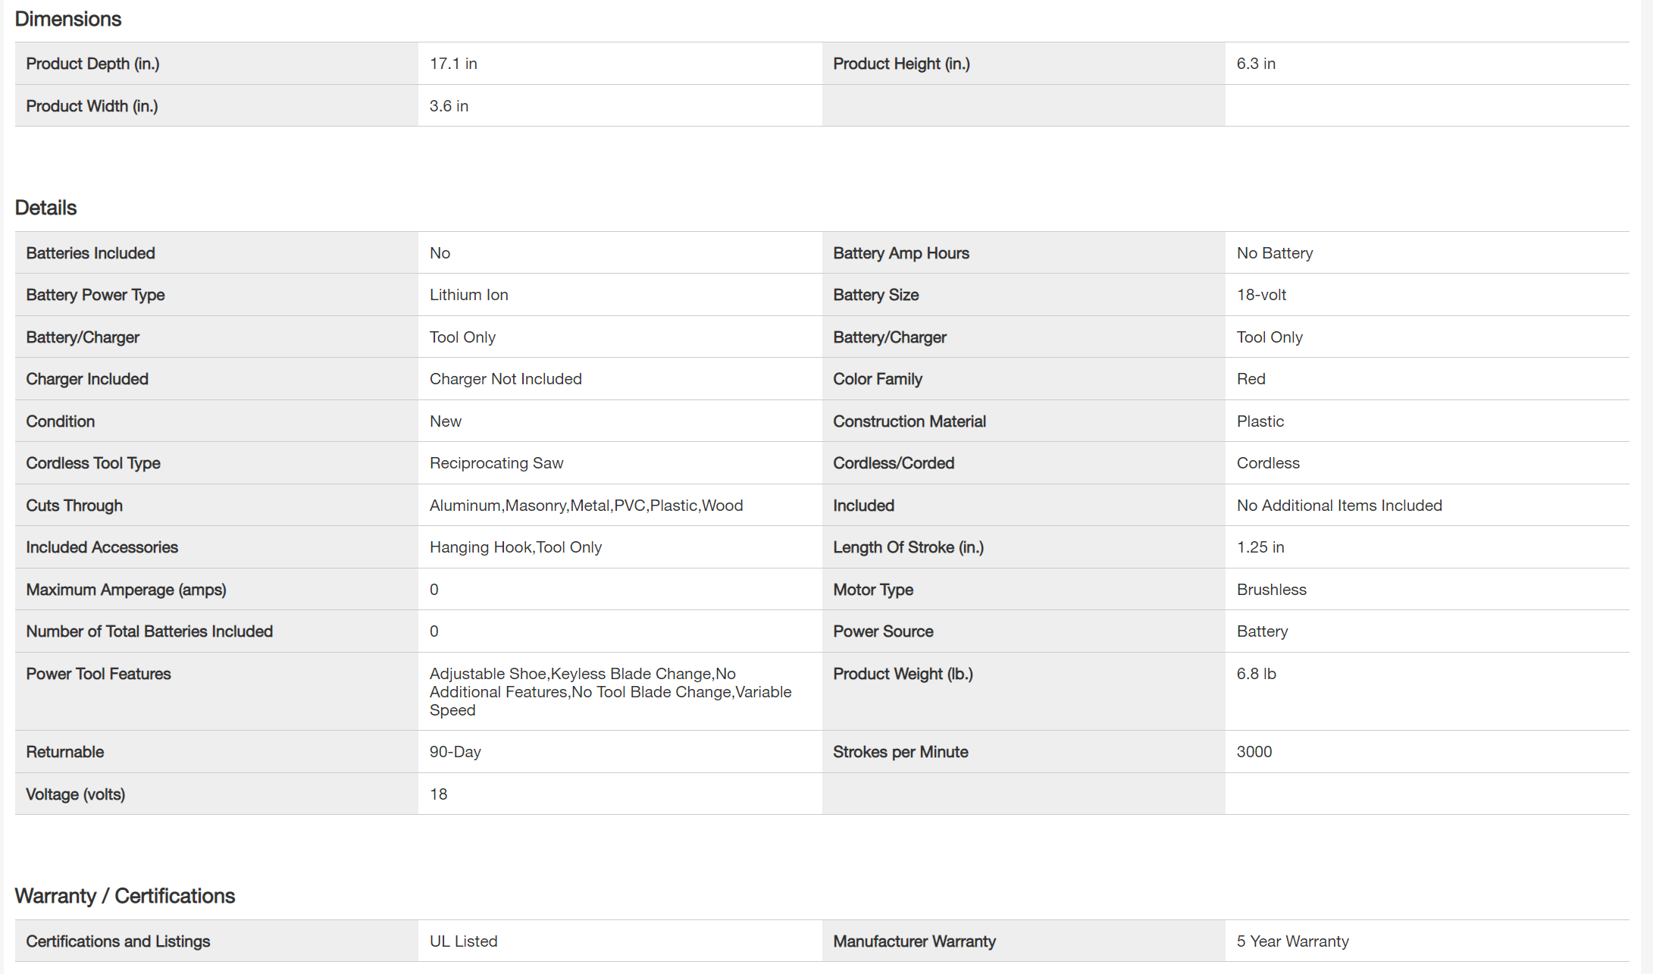Click the 3000 Strokes per Minute value
The image size is (1653, 974).
(x=1254, y=752)
